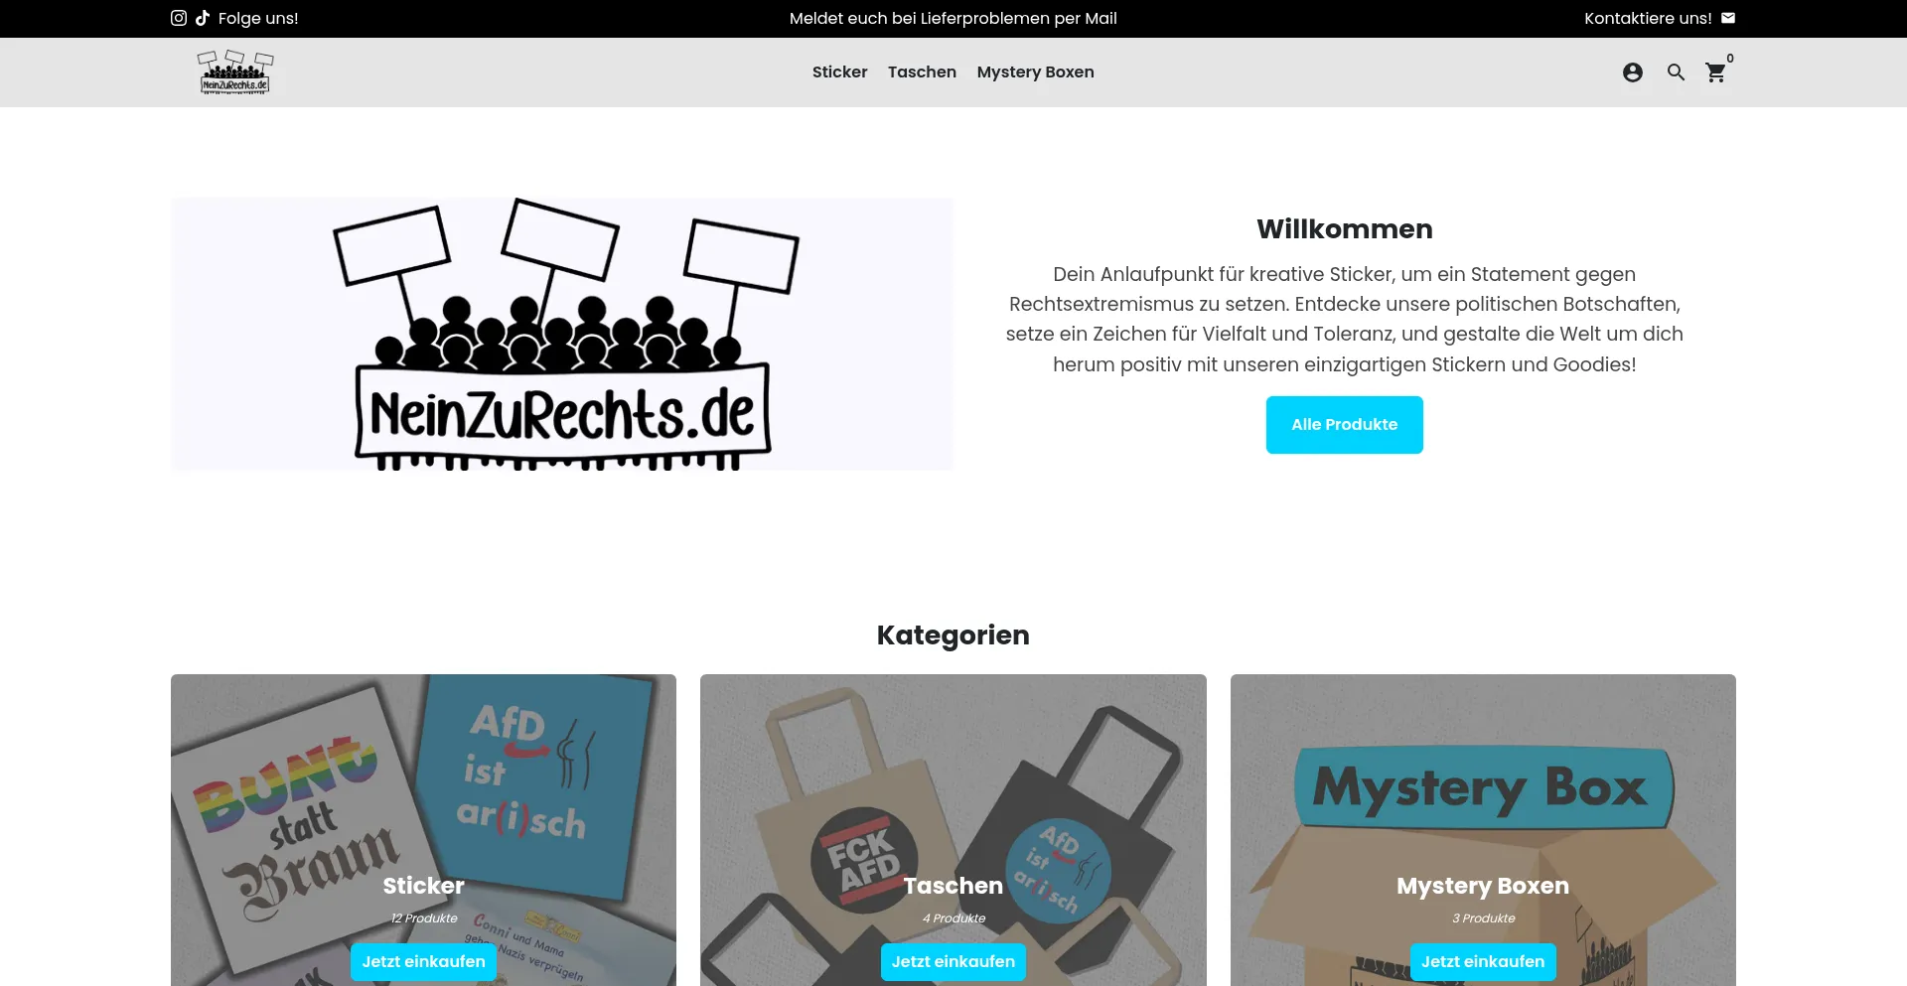Click Jetzt einkaufen under Taschen

[953, 961]
